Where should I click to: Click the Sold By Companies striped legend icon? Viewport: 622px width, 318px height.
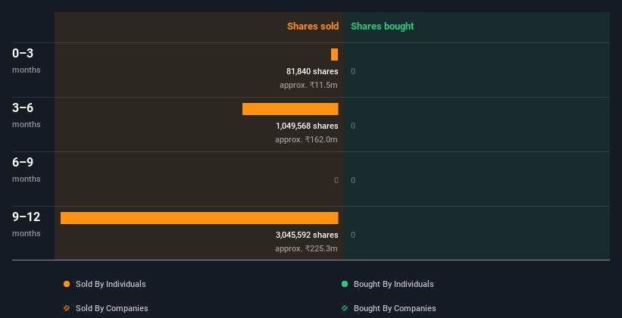(x=67, y=308)
